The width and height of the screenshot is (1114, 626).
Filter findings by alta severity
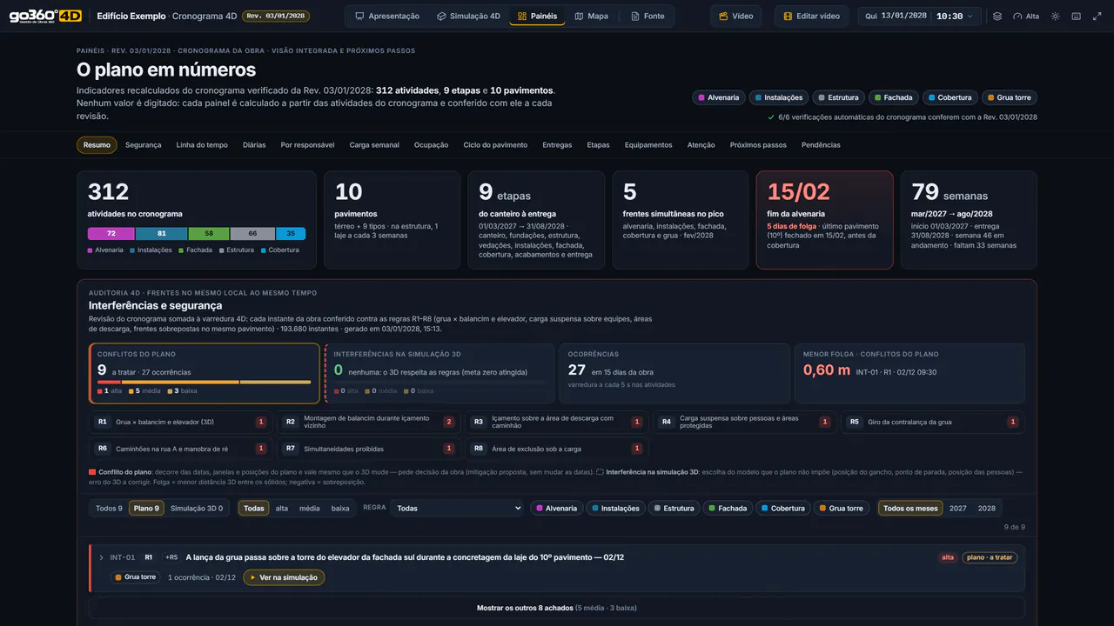(x=282, y=509)
